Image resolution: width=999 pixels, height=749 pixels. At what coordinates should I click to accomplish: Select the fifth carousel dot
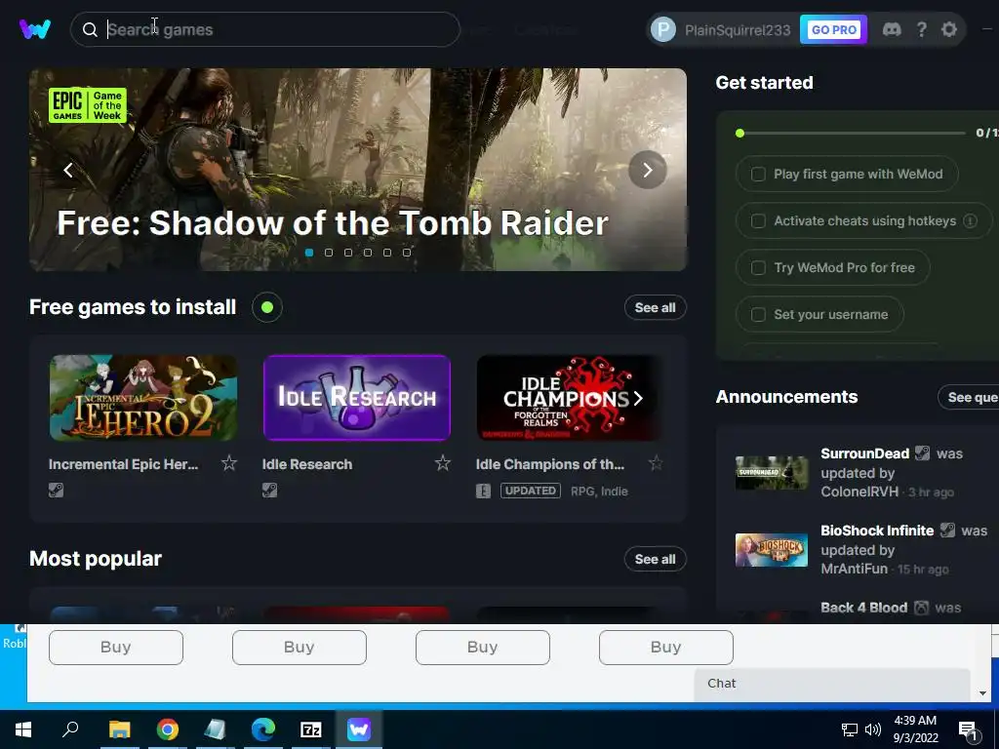click(386, 253)
